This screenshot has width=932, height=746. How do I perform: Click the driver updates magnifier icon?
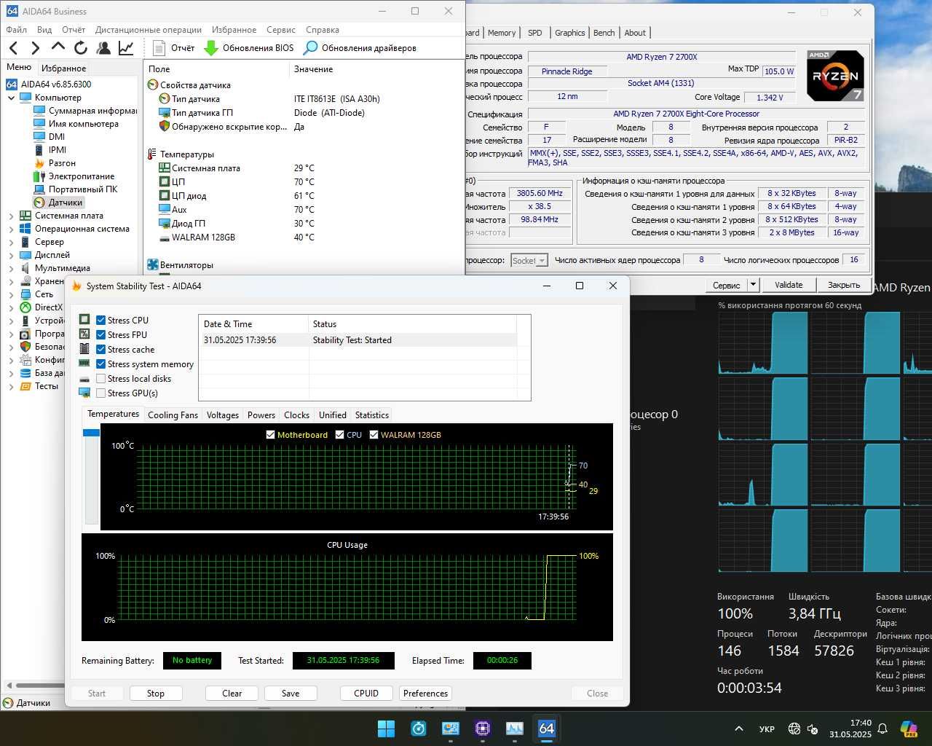(x=311, y=48)
